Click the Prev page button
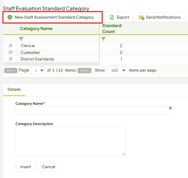 11,71
